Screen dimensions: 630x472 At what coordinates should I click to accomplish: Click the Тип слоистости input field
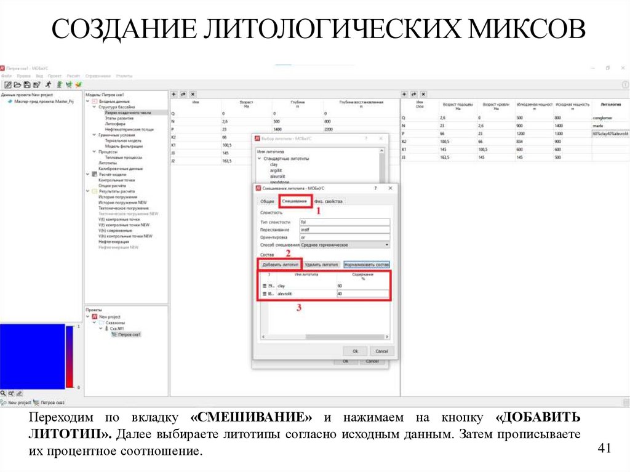coord(345,222)
